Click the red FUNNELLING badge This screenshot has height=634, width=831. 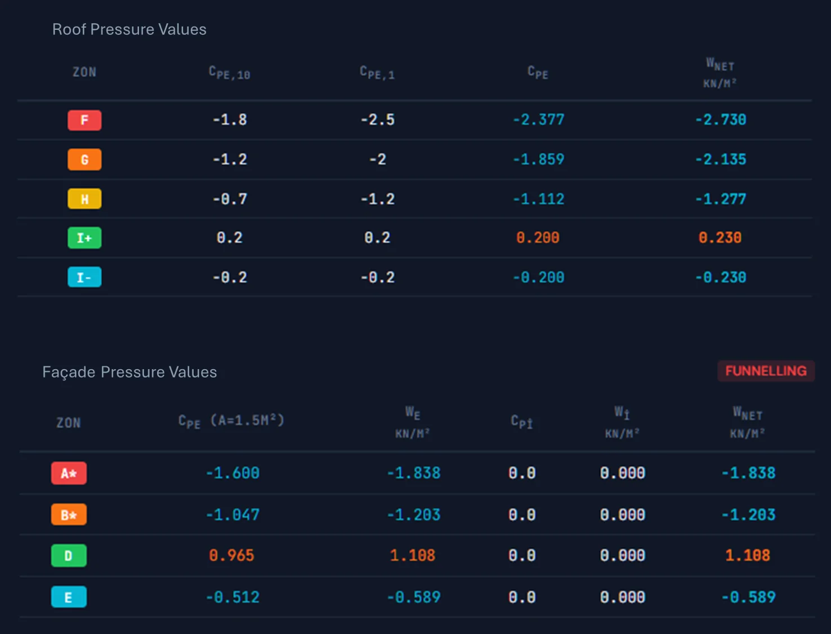[x=766, y=371]
